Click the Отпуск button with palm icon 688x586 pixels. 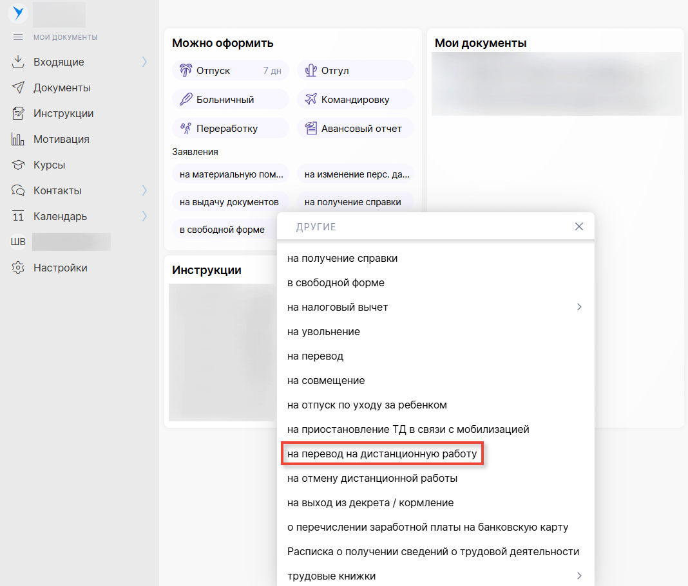point(230,71)
